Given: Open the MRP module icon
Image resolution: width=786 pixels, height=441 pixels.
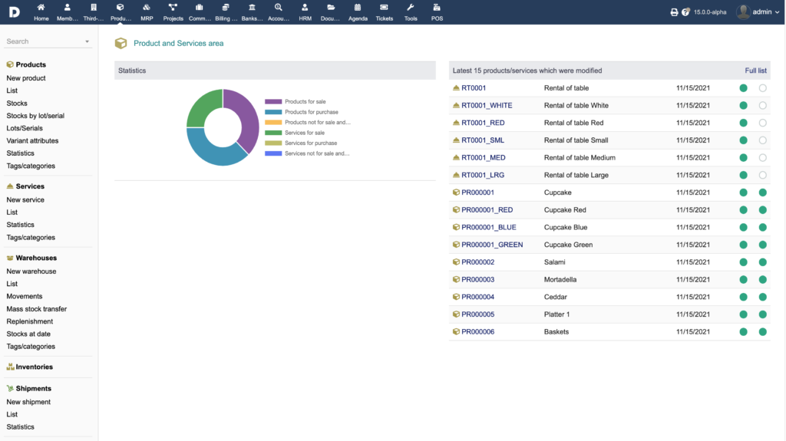Looking at the screenshot, I should tap(147, 8).
